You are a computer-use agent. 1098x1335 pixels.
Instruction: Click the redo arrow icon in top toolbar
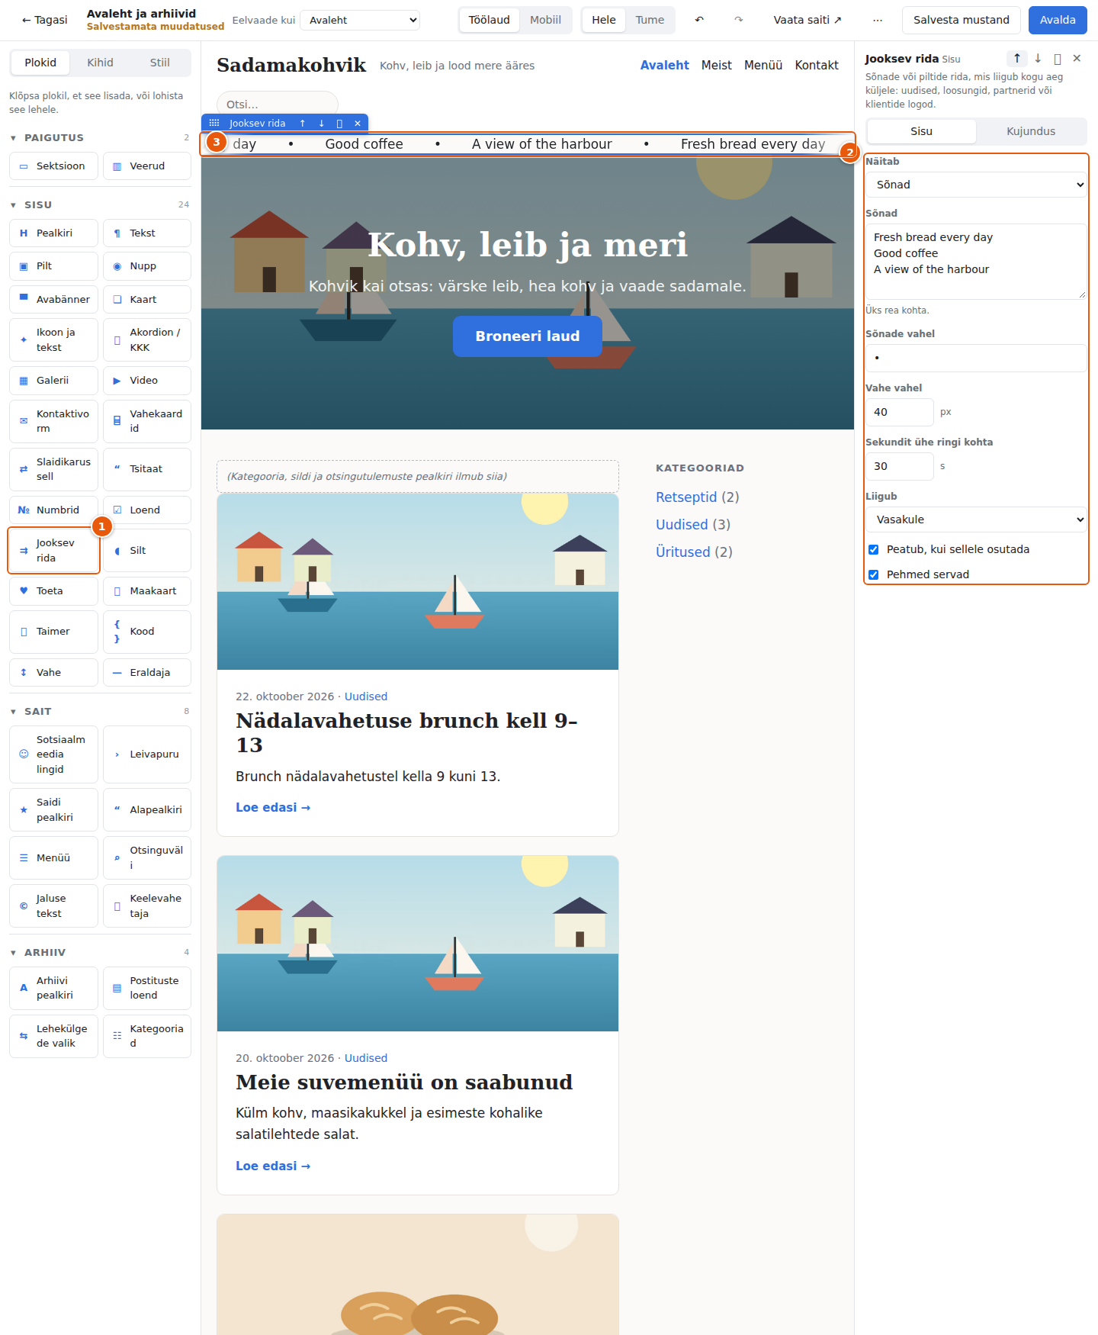(x=738, y=20)
